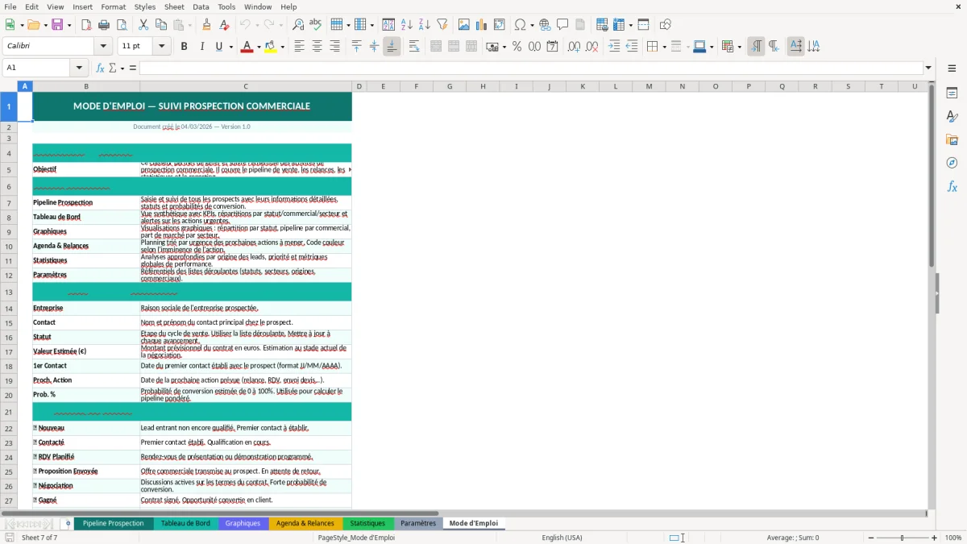Screen dimensions: 967x544
Task: Expand the formula bar arrow
Action: (928, 68)
